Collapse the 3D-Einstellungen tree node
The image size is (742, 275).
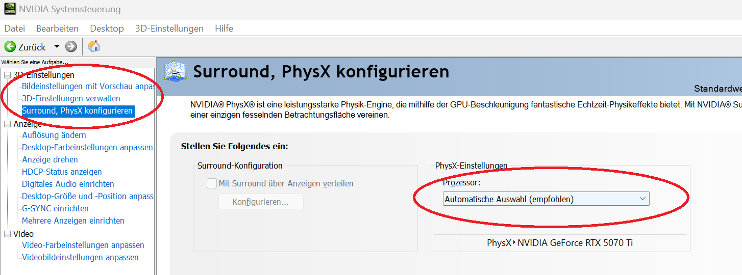pos(7,75)
